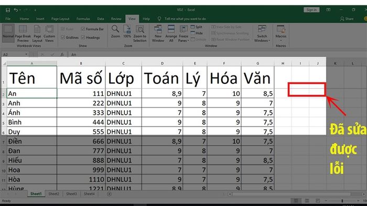Open the Help tab
The image size is (367, 206).
146,19
